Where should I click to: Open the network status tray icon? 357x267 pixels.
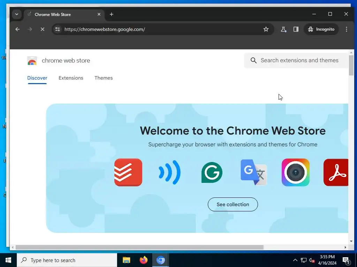point(304,260)
